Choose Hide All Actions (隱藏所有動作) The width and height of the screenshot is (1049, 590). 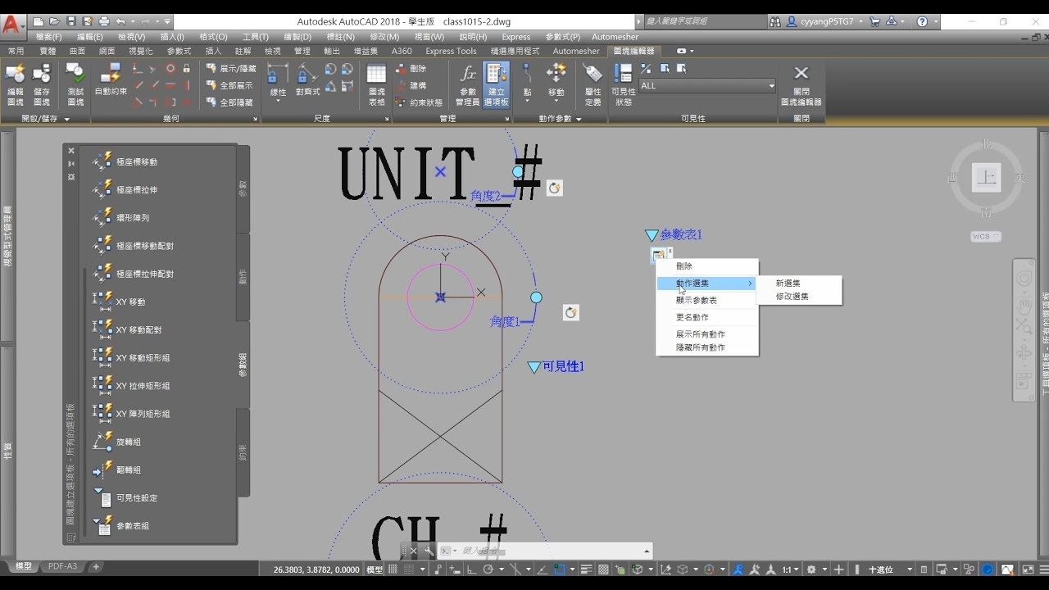pyautogui.click(x=707, y=347)
